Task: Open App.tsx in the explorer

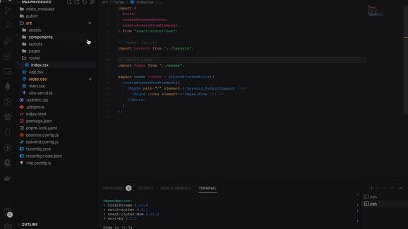Action: [x=56, y=72]
